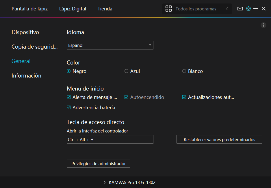Open the Información sidebar section
This screenshot has height=188, width=271.
(26, 75)
